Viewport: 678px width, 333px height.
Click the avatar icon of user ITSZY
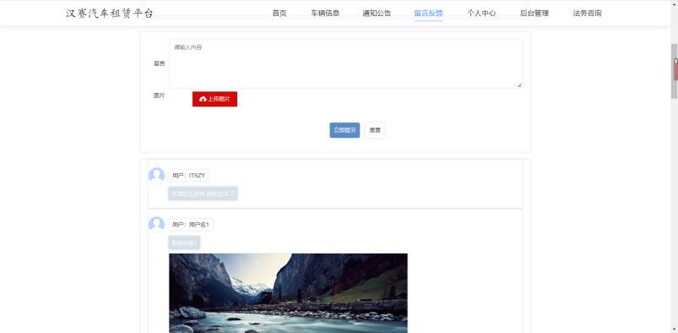click(156, 176)
